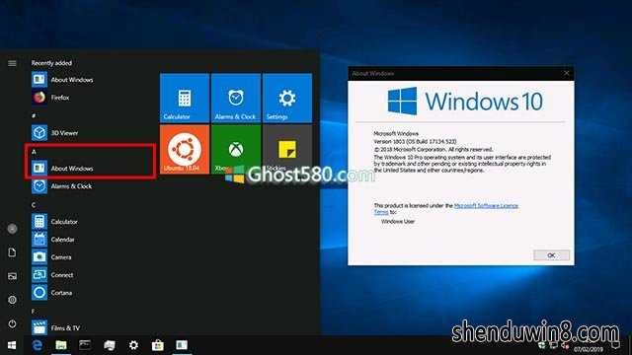Image resolution: width=632 pixels, height=355 pixels.
Task: Jump via the 'C' letter header
Action: click(x=34, y=205)
